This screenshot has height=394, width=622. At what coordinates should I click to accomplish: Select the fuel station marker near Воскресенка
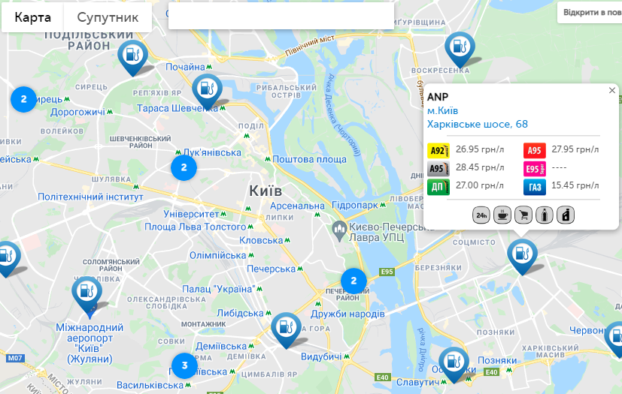[x=460, y=49]
